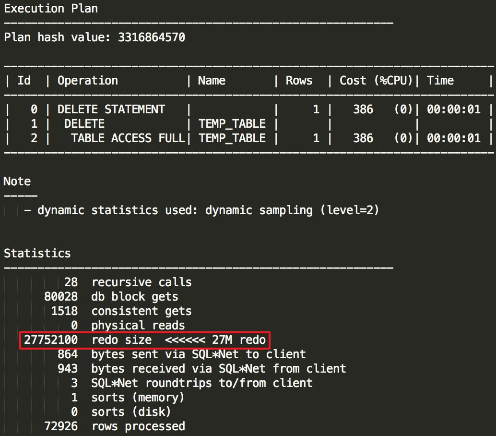Screen dimensions: 496x436
Task: Click the "sorts (memory)" statistic line
Action: tap(138, 398)
